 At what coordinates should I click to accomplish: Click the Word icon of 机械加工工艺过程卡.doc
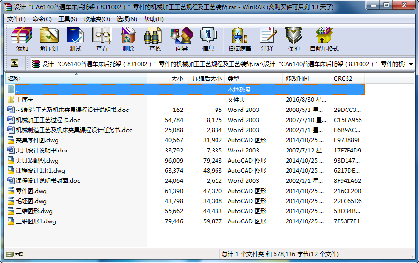click(x=11, y=120)
